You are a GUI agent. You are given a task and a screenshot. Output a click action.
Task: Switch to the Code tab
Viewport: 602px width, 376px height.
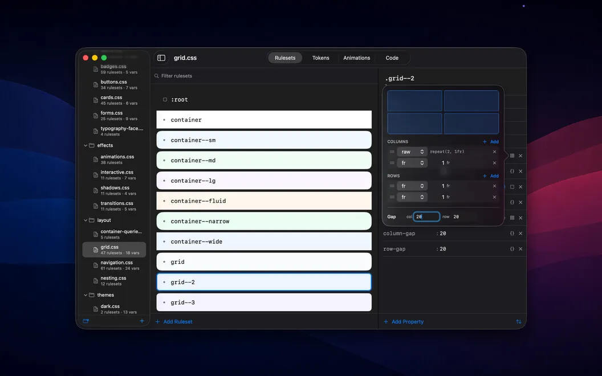click(392, 58)
